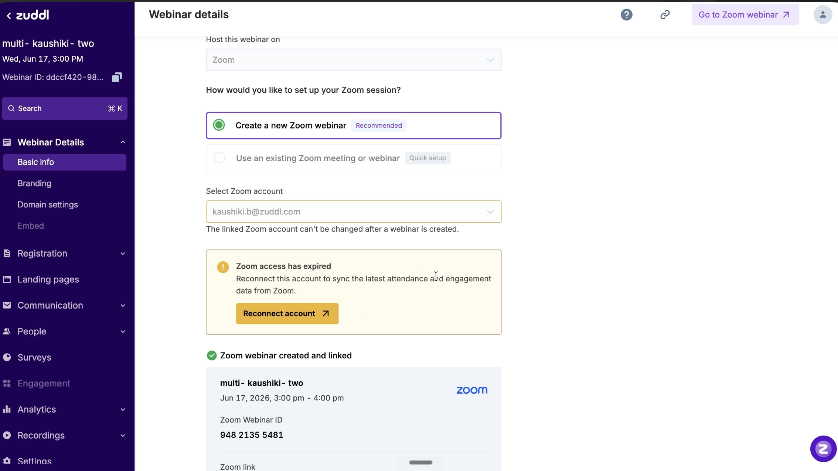838x471 pixels.
Task: Open Domain settings
Action: (x=48, y=204)
